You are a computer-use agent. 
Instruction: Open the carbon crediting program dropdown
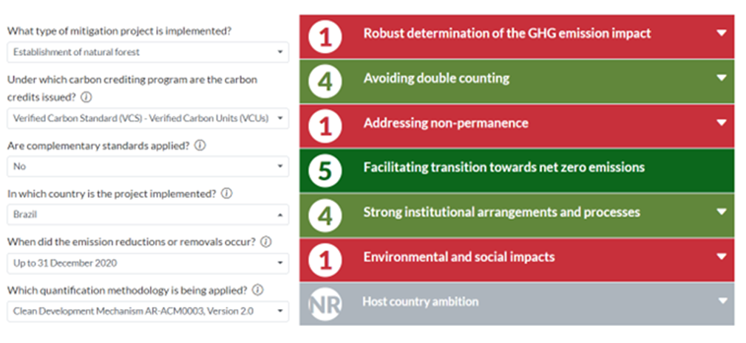point(147,118)
